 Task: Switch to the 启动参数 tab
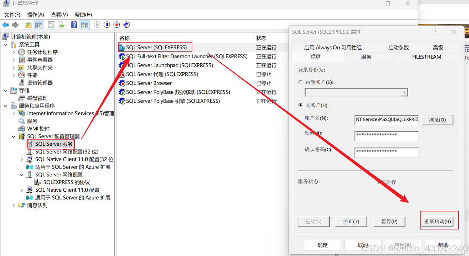pyautogui.click(x=398, y=48)
